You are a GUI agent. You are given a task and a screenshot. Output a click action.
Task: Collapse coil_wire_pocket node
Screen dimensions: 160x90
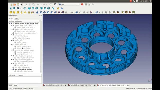pyautogui.click(x=11, y=35)
